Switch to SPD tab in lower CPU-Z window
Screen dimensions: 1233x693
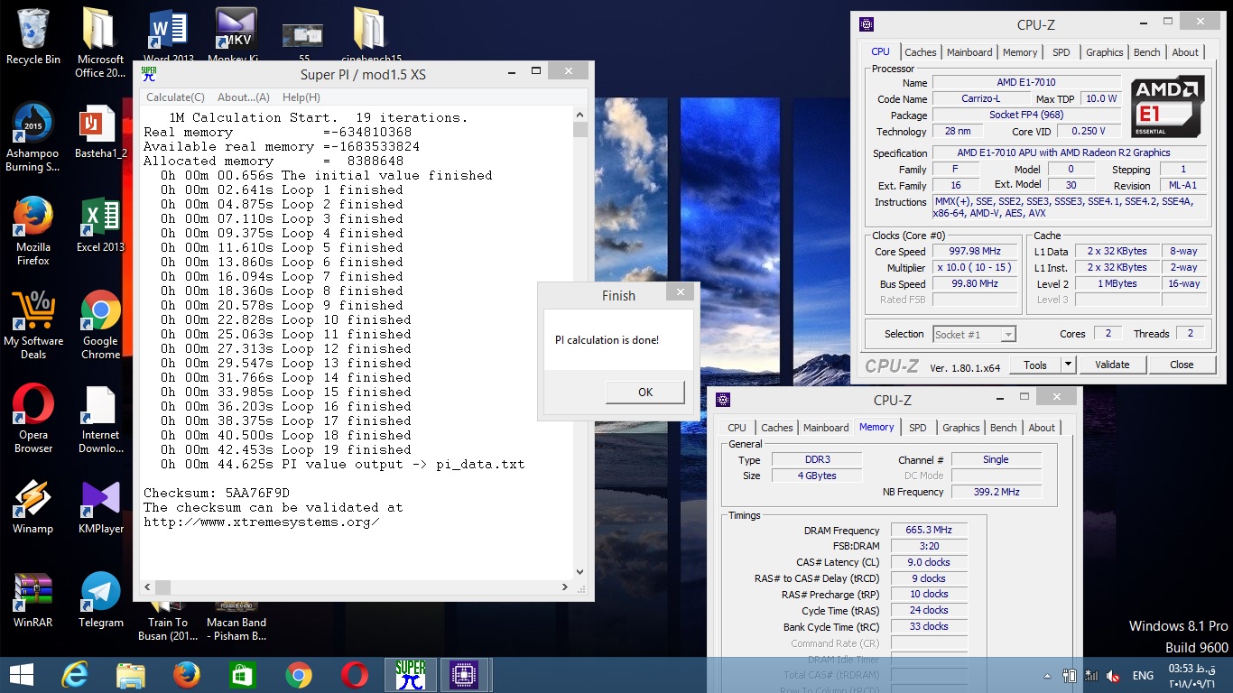918,428
